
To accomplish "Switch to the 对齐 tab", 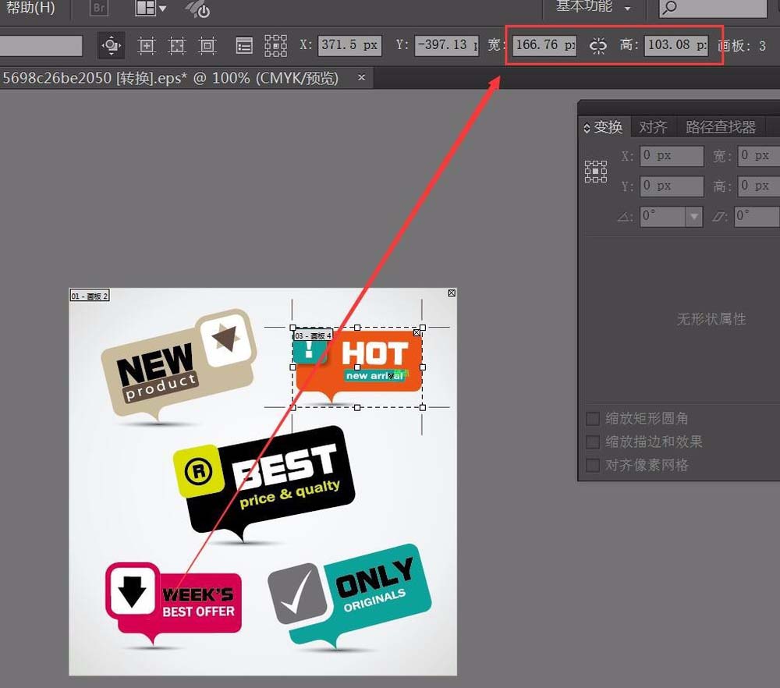I will click(x=653, y=126).
